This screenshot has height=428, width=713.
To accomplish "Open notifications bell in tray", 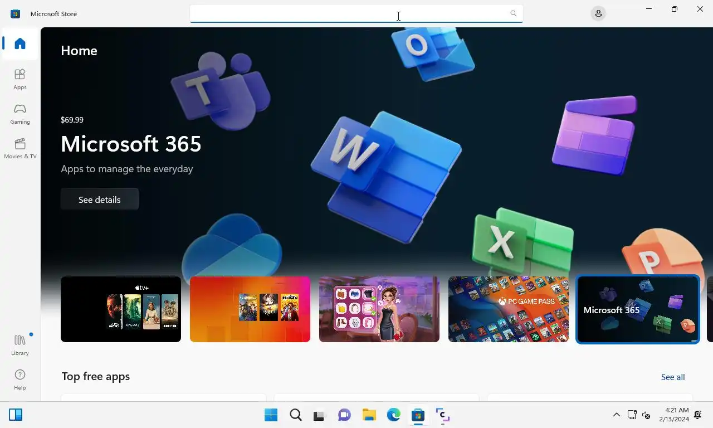I will 698,415.
